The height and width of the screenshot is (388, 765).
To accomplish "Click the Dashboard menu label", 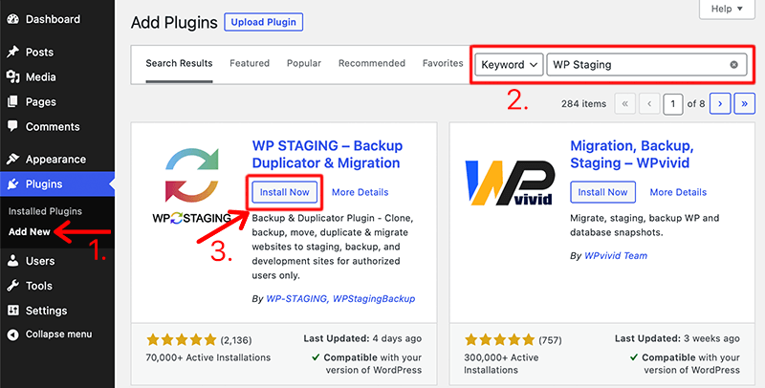I will pyautogui.click(x=53, y=19).
